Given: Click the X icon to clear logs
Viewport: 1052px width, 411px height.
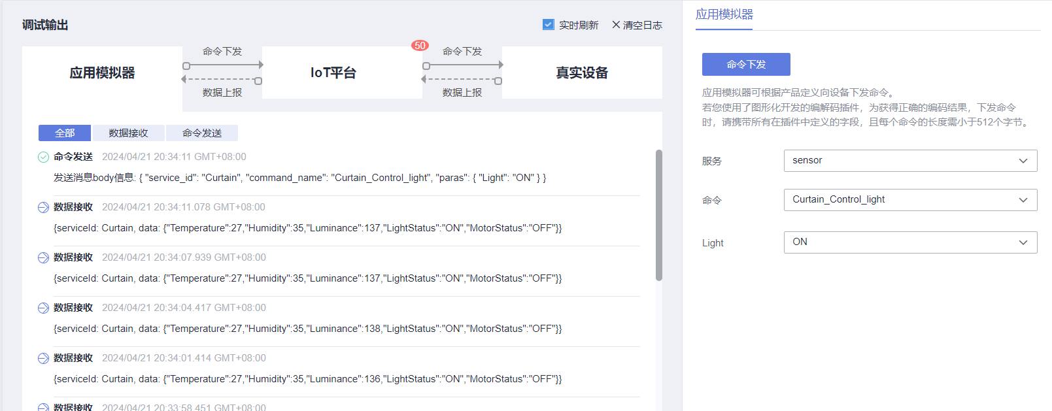Looking at the screenshot, I should tap(616, 25).
